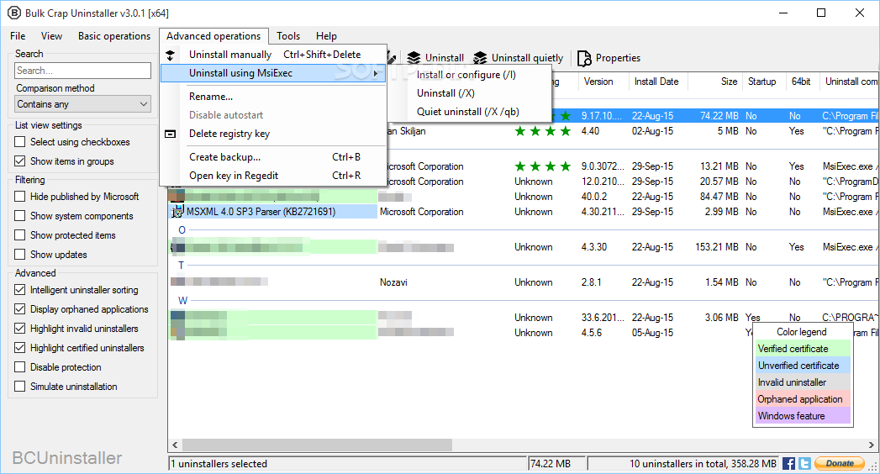Click the horizontal scrollbar thumb
Viewport: 880px width, 474px height.
[x=317, y=445]
